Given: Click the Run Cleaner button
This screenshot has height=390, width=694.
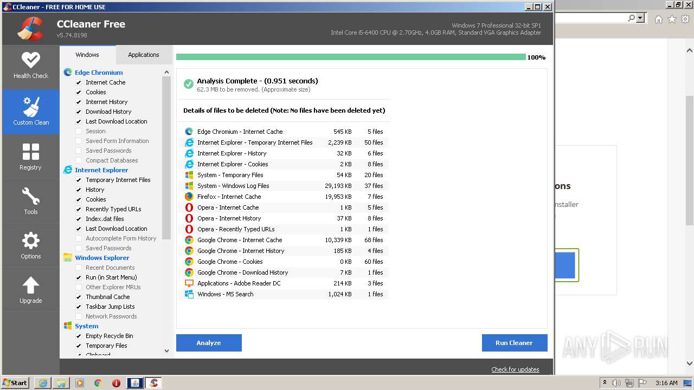Looking at the screenshot, I should point(514,343).
